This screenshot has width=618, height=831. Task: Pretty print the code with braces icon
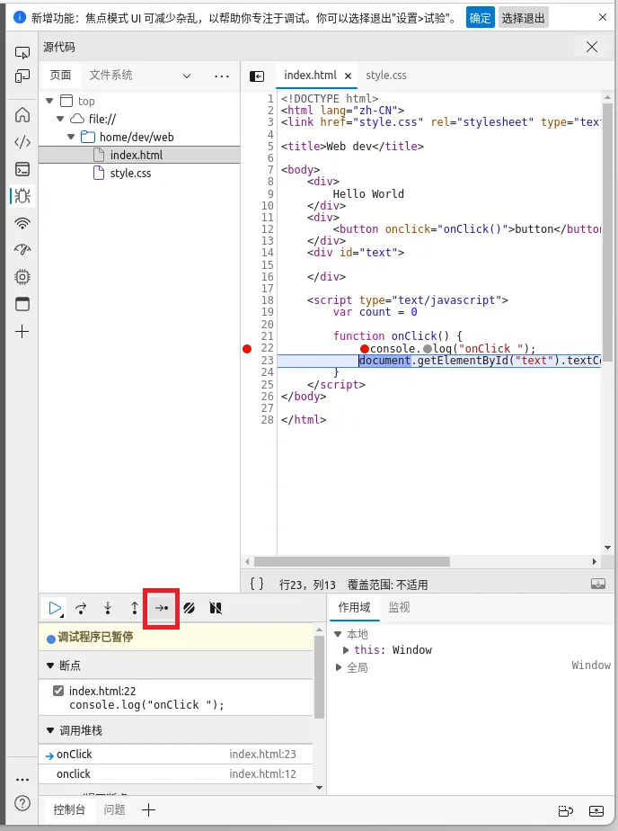tap(257, 584)
